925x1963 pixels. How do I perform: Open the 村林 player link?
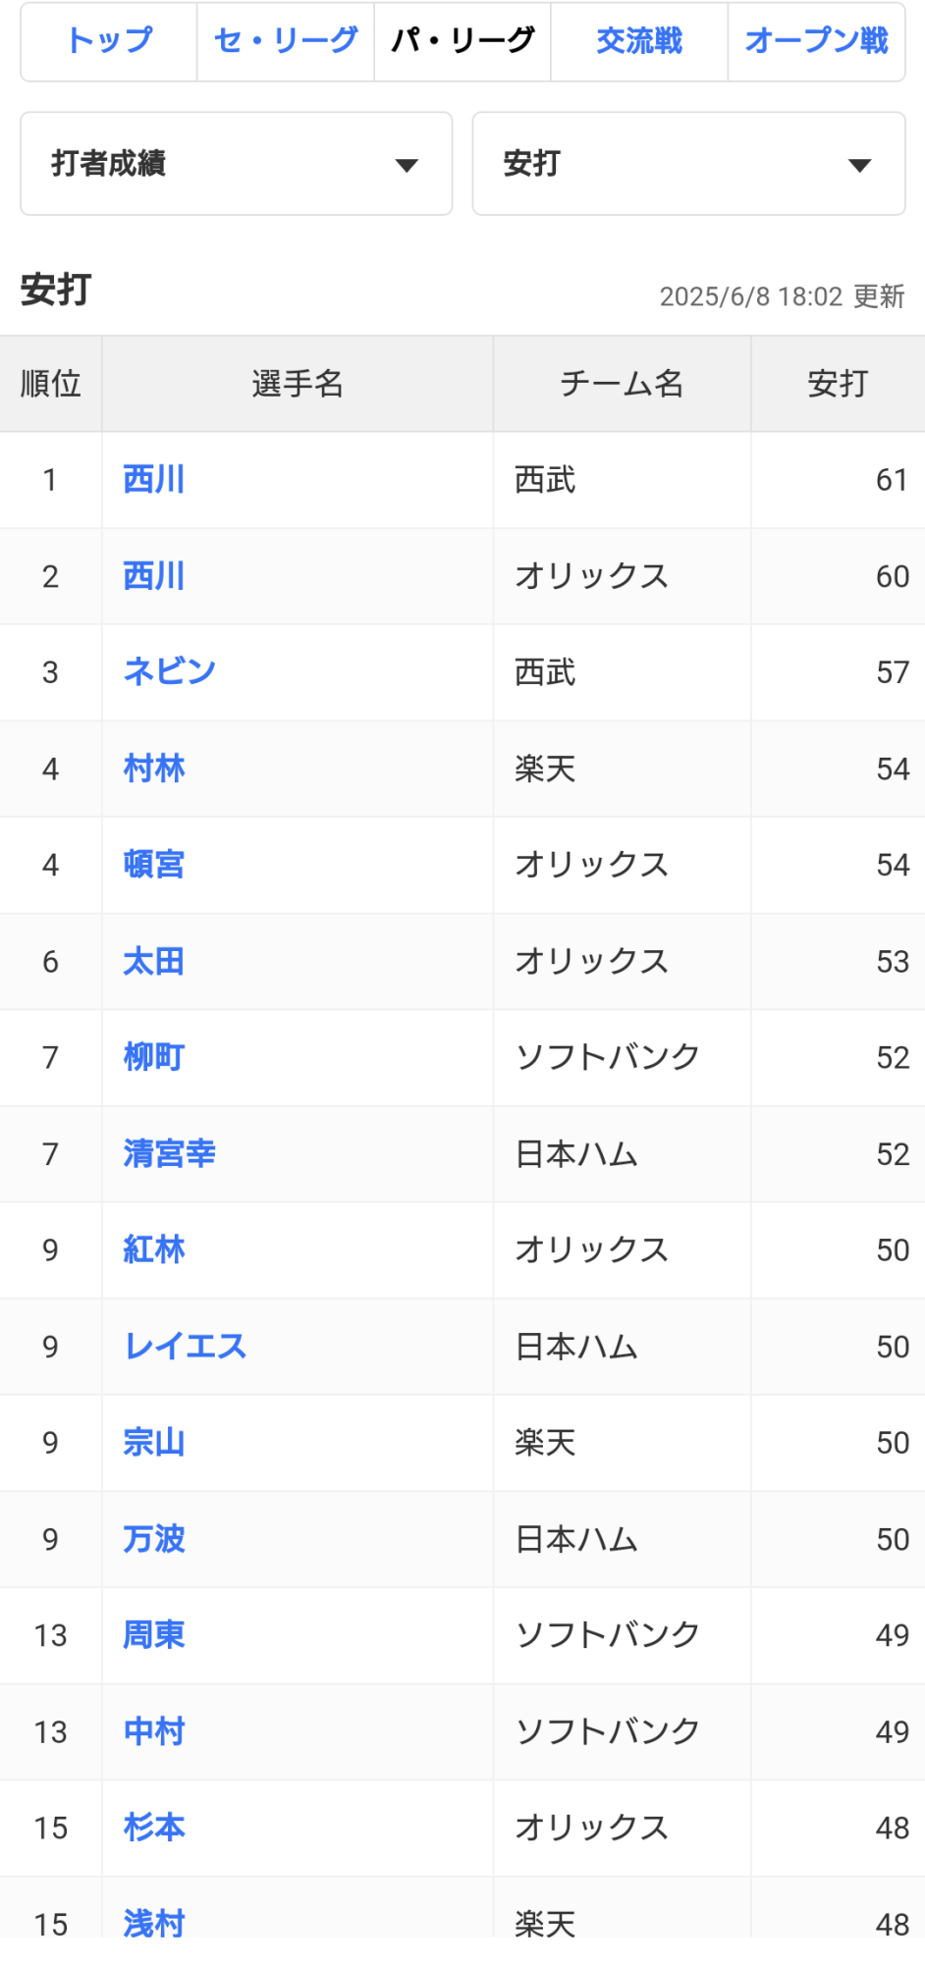tap(154, 769)
